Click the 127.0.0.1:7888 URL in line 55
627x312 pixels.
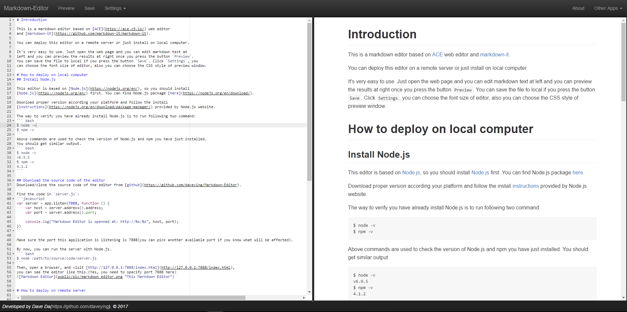pos(196,267)
